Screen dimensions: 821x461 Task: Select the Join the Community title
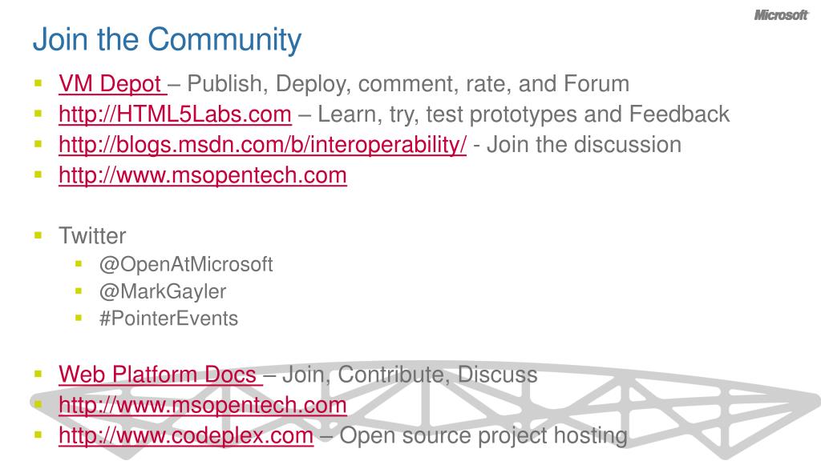pyautogui.click(x=167, y=40)
